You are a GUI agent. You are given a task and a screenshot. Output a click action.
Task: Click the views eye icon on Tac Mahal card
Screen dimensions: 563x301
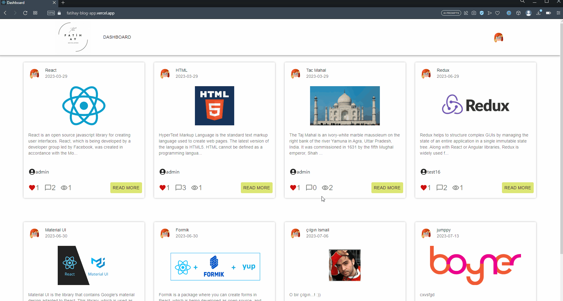pyautogui.click(x=325, y=188)
